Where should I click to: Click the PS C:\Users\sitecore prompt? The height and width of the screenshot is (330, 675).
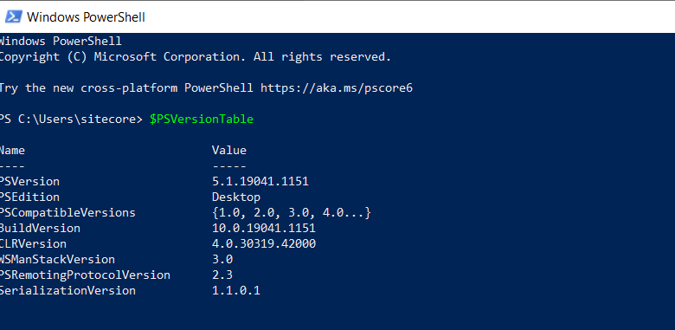(71, 120)
